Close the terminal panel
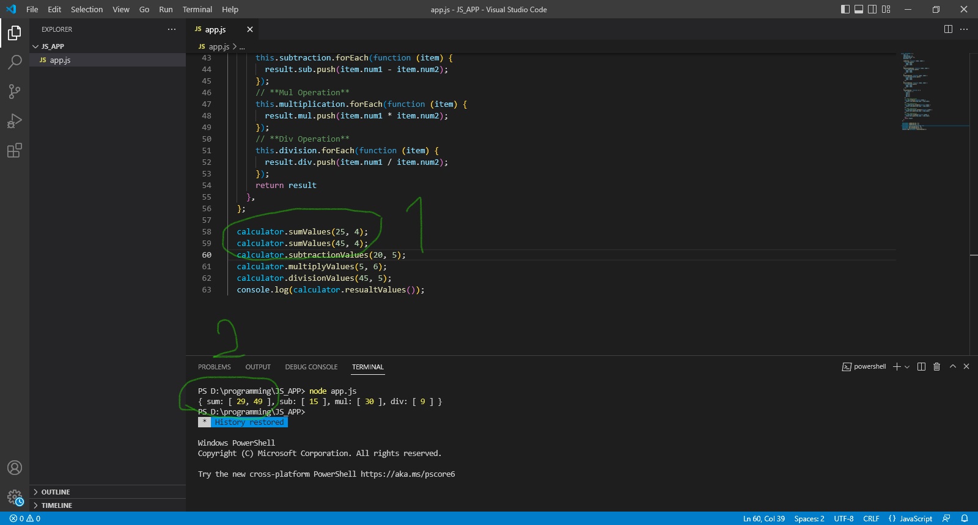This screenshot has height=525, width=978. [966, 366]
